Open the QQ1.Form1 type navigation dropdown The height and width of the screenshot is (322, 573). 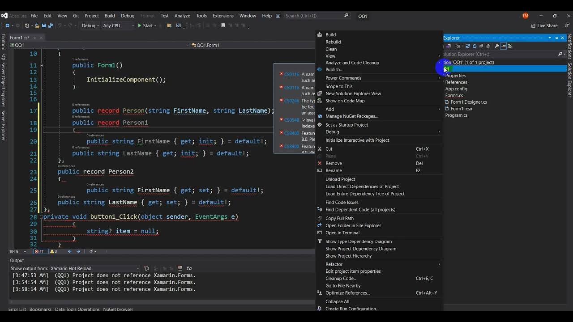coord(253,45)
